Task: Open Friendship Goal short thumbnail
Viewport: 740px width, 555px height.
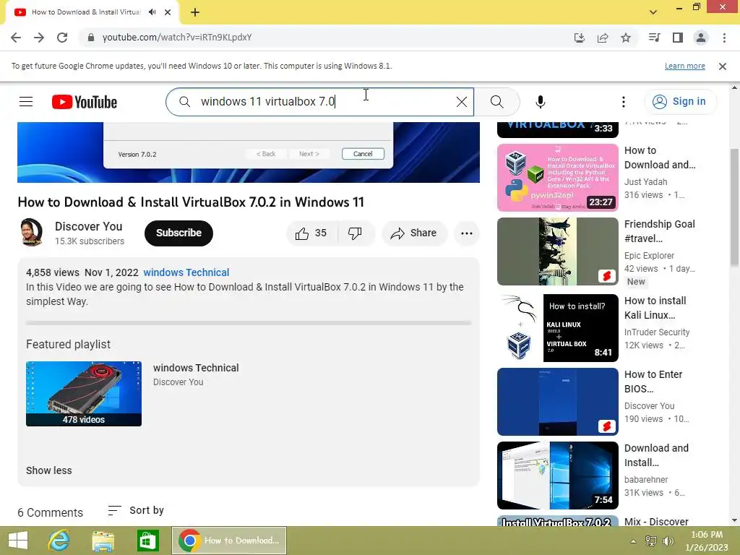Action: (x=557, y=251)
